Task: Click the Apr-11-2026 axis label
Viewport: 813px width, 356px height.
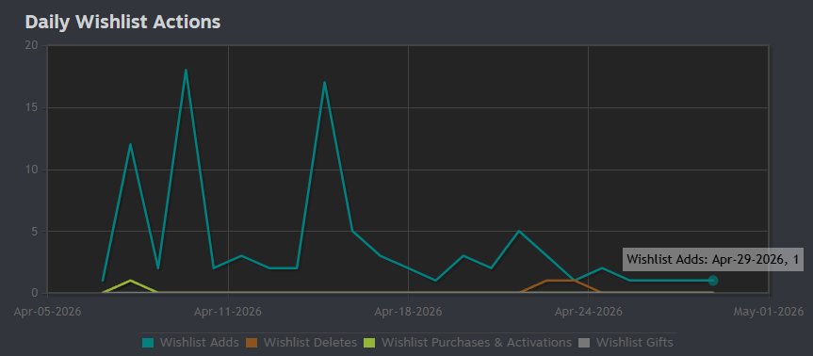Action: coord(228,312)
